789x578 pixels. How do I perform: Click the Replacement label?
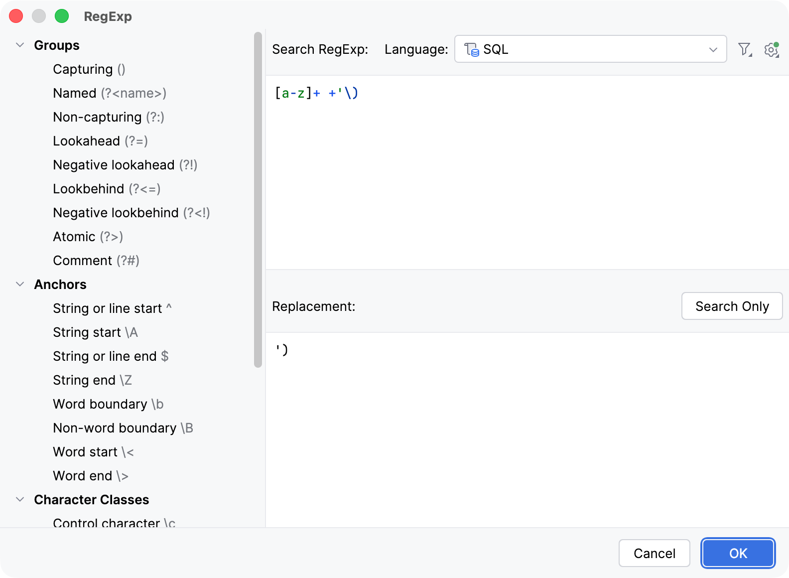(x=314, y=306)
